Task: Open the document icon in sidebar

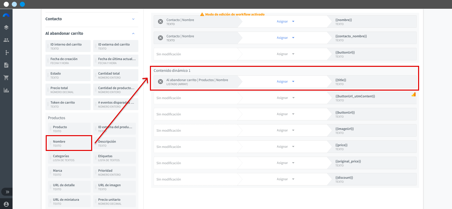Action: click(x=6, y=65)
